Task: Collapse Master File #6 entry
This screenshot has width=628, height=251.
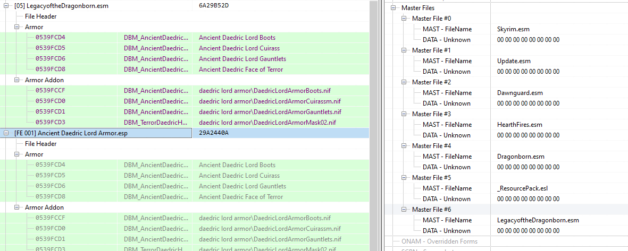Action: pyautogui.click(x=404, y=210)
